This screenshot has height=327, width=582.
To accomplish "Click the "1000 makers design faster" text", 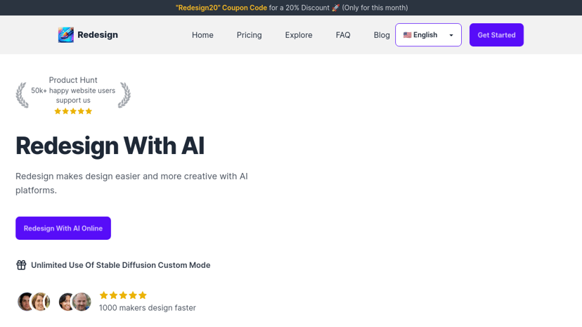I will click(148, 308).
